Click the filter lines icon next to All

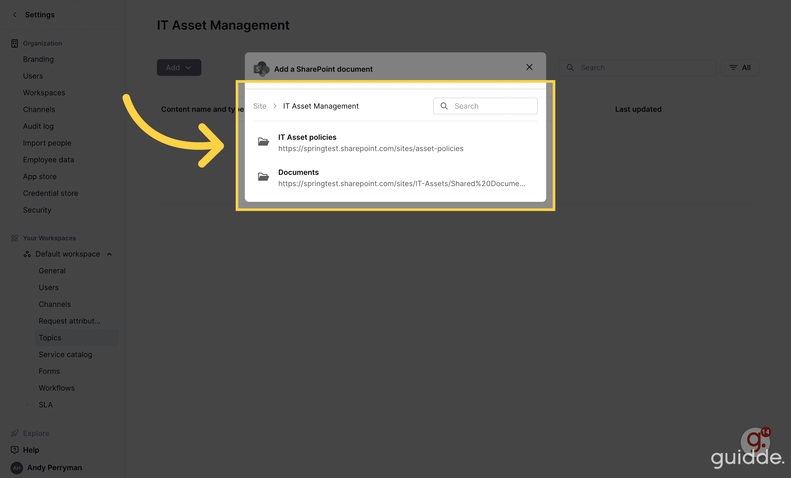(733, 68)
